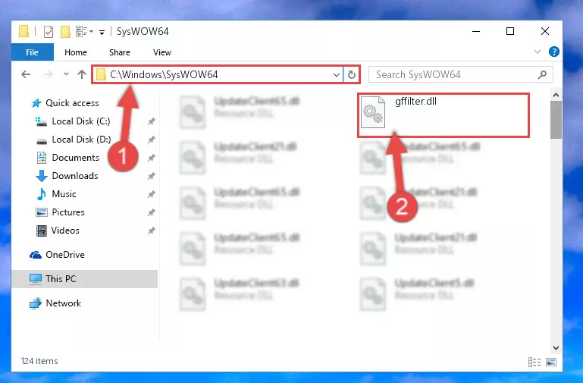Click the address bar path C:\Windows\SysWOW64
583x383 pixels.
click(x=164, y=75)
